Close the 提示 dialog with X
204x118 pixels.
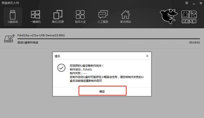point(147,56)
